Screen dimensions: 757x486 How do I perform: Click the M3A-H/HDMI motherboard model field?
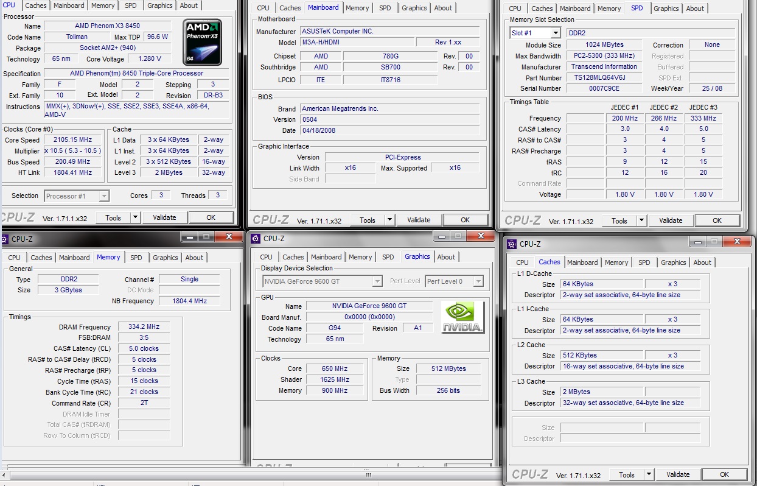click(x=357, y=43)
